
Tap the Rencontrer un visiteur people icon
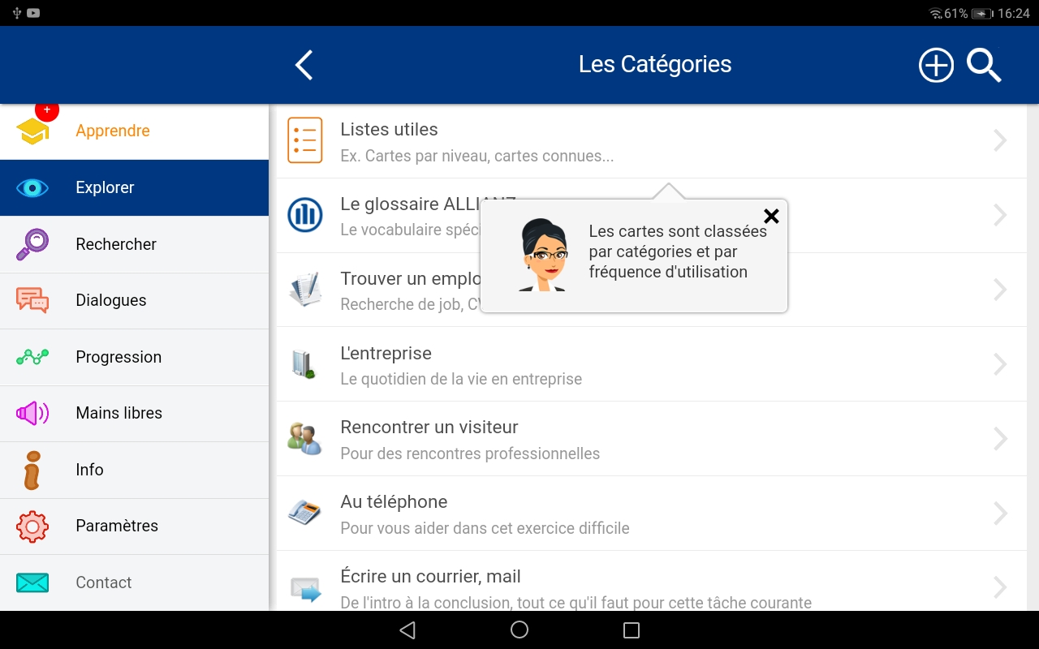click(304, 438)
